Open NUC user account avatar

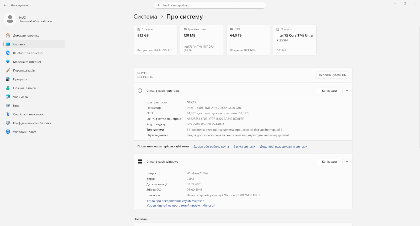tap(10, 19)
